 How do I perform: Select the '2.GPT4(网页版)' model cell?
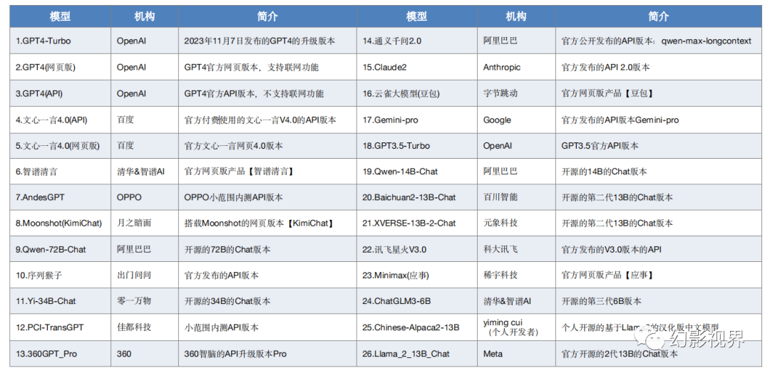pos(60,67)
